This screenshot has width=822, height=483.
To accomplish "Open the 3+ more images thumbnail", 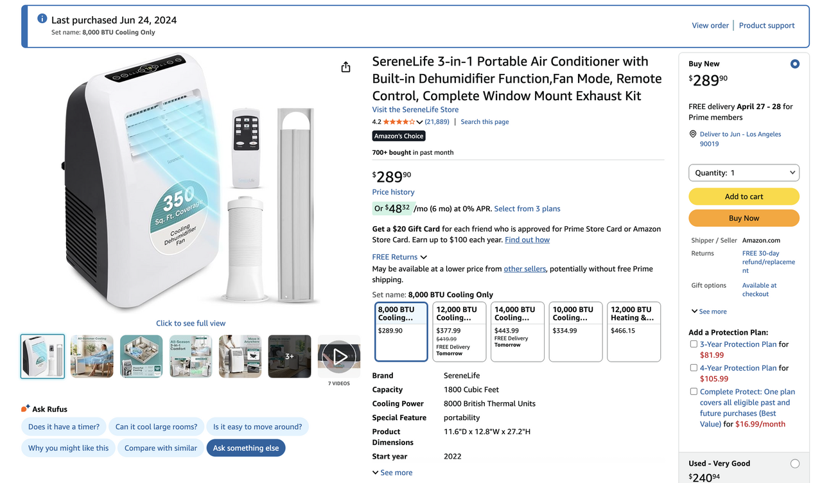I will [x=290, y=356].
